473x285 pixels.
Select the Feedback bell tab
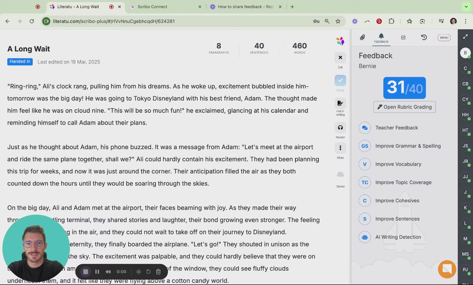(381, 38)
